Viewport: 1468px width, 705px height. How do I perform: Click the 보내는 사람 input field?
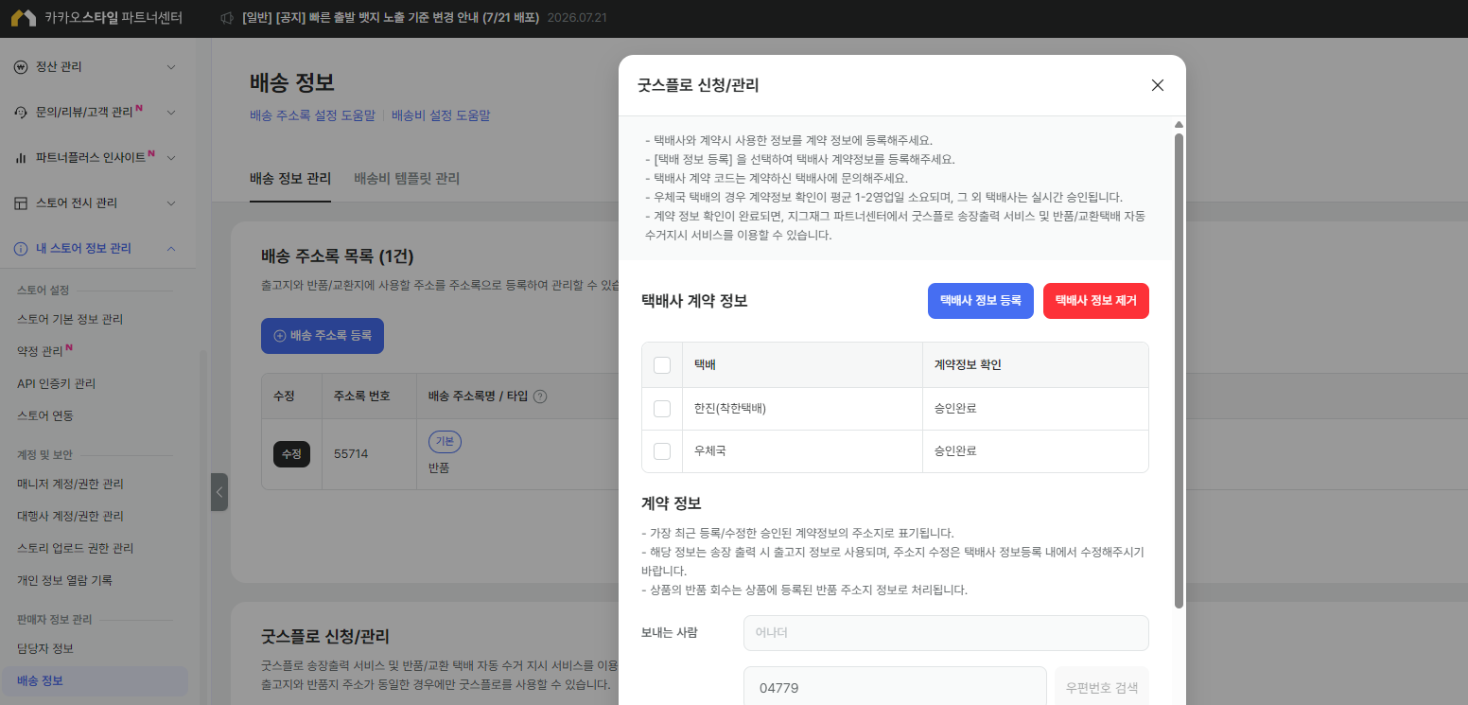tap(946, 633)
